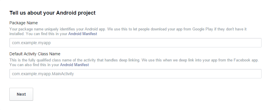Focus the Package Name input field
The image size is (270, 110).
pos(135,43)
